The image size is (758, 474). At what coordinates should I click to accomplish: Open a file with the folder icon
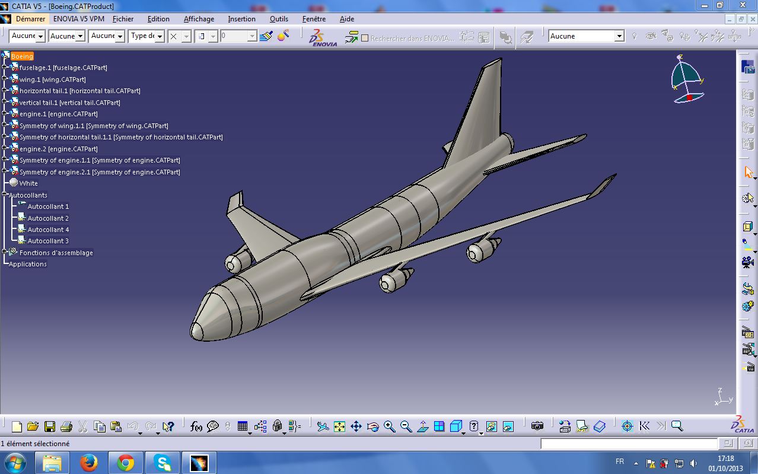tap(33, 426)
